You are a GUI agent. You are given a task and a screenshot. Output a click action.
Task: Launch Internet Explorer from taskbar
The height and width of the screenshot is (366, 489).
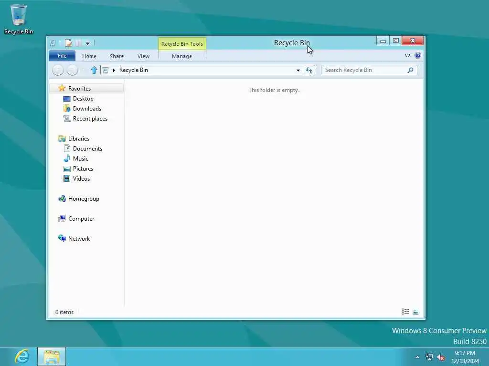click(x=22, y=356)
